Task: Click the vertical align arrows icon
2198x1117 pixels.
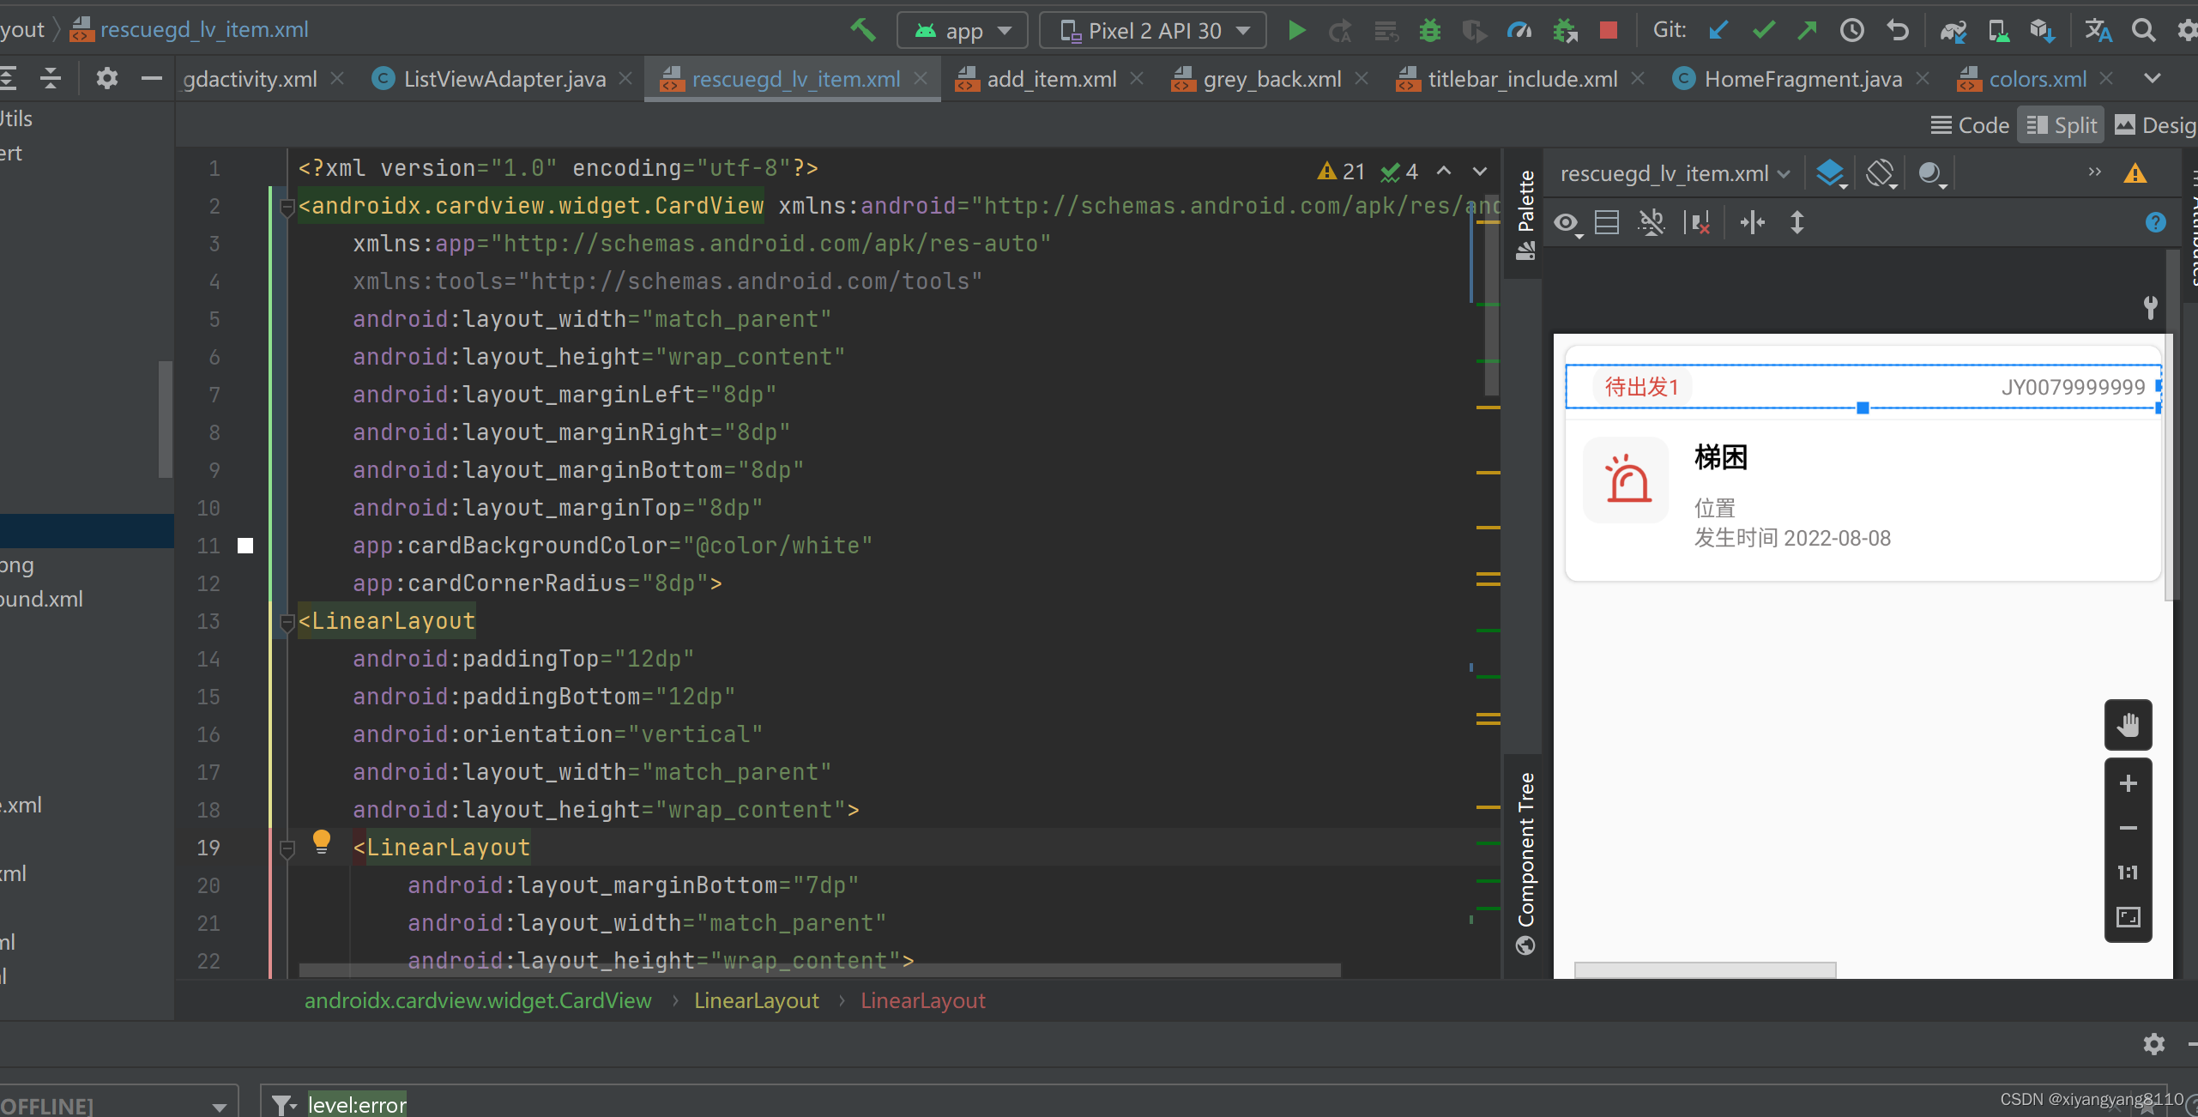Action: pyautogui.click(x=1796, y=223)
